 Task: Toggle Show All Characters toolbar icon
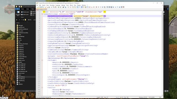[x=80, y=7]
